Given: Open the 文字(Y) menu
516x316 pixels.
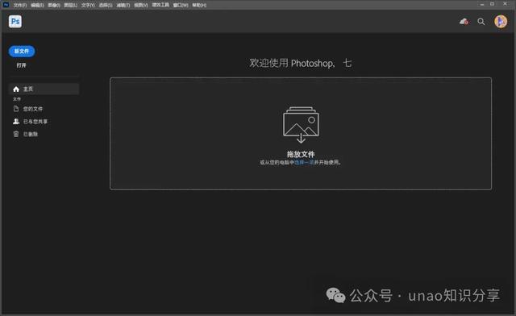Looking at the screenshot, I should [88, 6].
